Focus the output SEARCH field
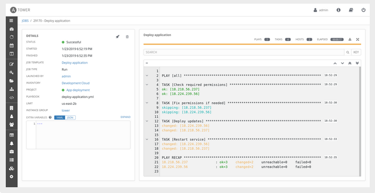Image resolution: width=375 pixels, height=193 pixels. pos(244,52)
